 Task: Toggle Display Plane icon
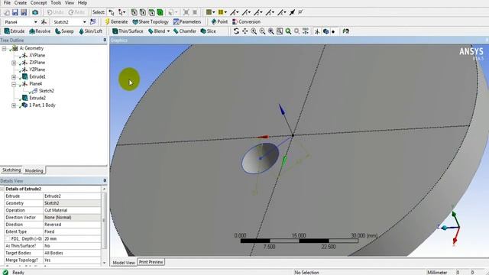[x=317, y=31]
